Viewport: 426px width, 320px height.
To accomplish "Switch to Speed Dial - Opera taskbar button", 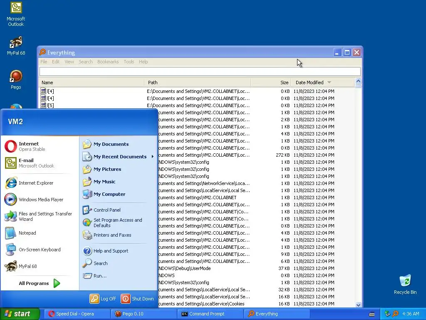I will click(x=77, y=314).
